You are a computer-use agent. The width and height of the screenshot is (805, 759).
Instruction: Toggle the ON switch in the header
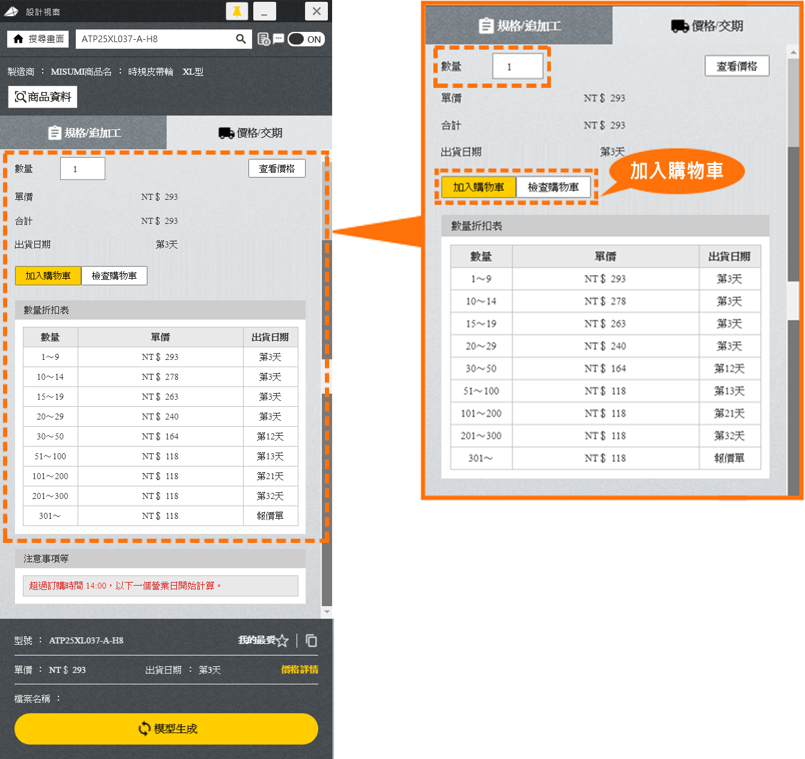coord(306,39)
